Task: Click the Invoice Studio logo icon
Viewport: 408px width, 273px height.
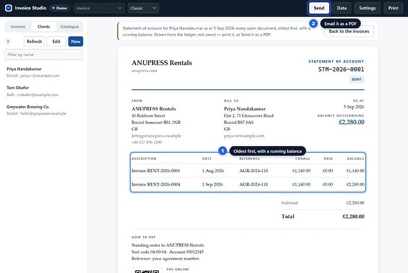Action: (x=9, y=8)
